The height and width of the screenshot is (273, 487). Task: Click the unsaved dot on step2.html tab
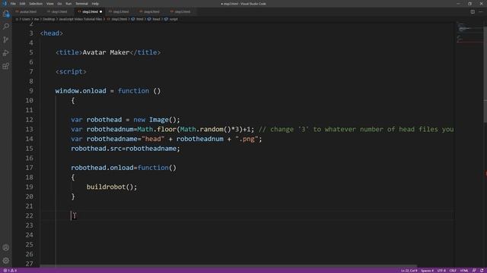pyautogui.click(x=101, y=12)
